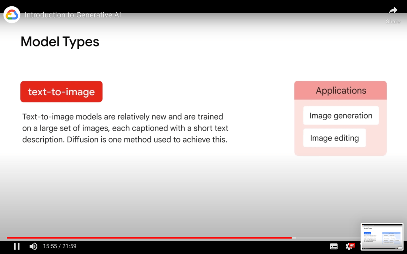407x254 pixels.
Task: Click the Share arrow icon
Action: (393, 11)
